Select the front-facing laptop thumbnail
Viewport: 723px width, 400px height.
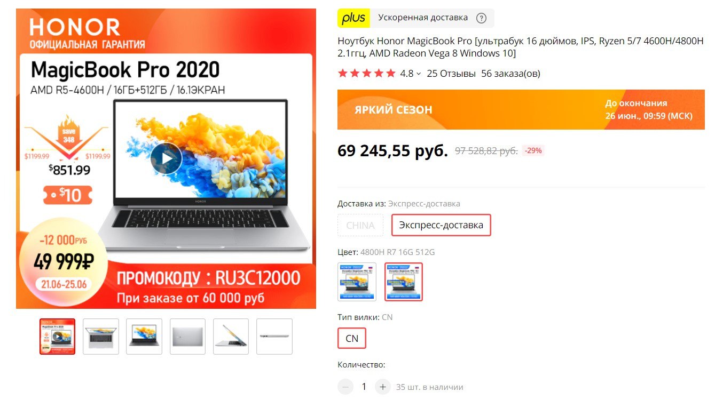pyautogui.click(x=144, y=337)
